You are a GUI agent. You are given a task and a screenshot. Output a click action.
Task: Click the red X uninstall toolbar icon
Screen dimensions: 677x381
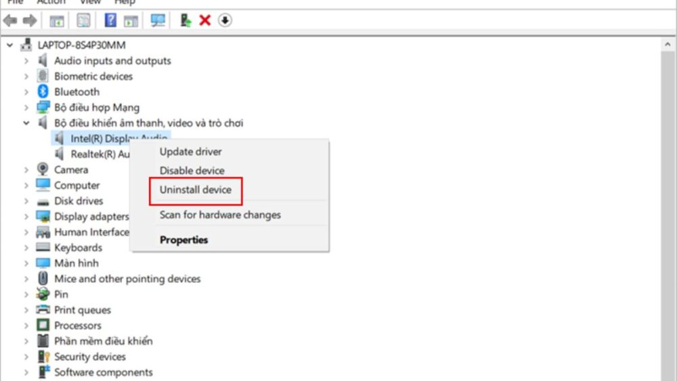point(205,20)
